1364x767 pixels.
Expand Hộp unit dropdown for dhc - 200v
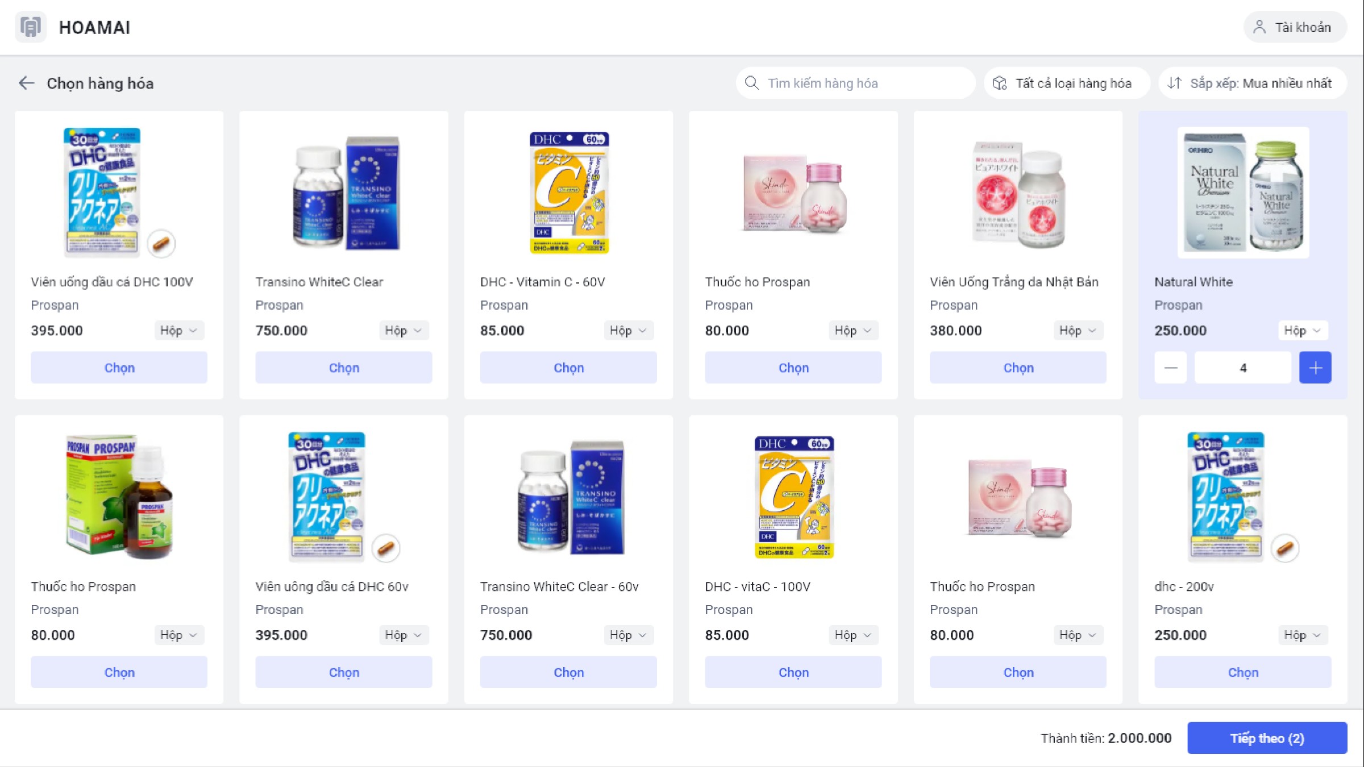[x=1303, y=635]
